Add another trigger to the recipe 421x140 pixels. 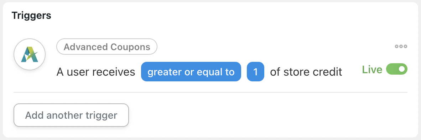click(x=71, y=115)
